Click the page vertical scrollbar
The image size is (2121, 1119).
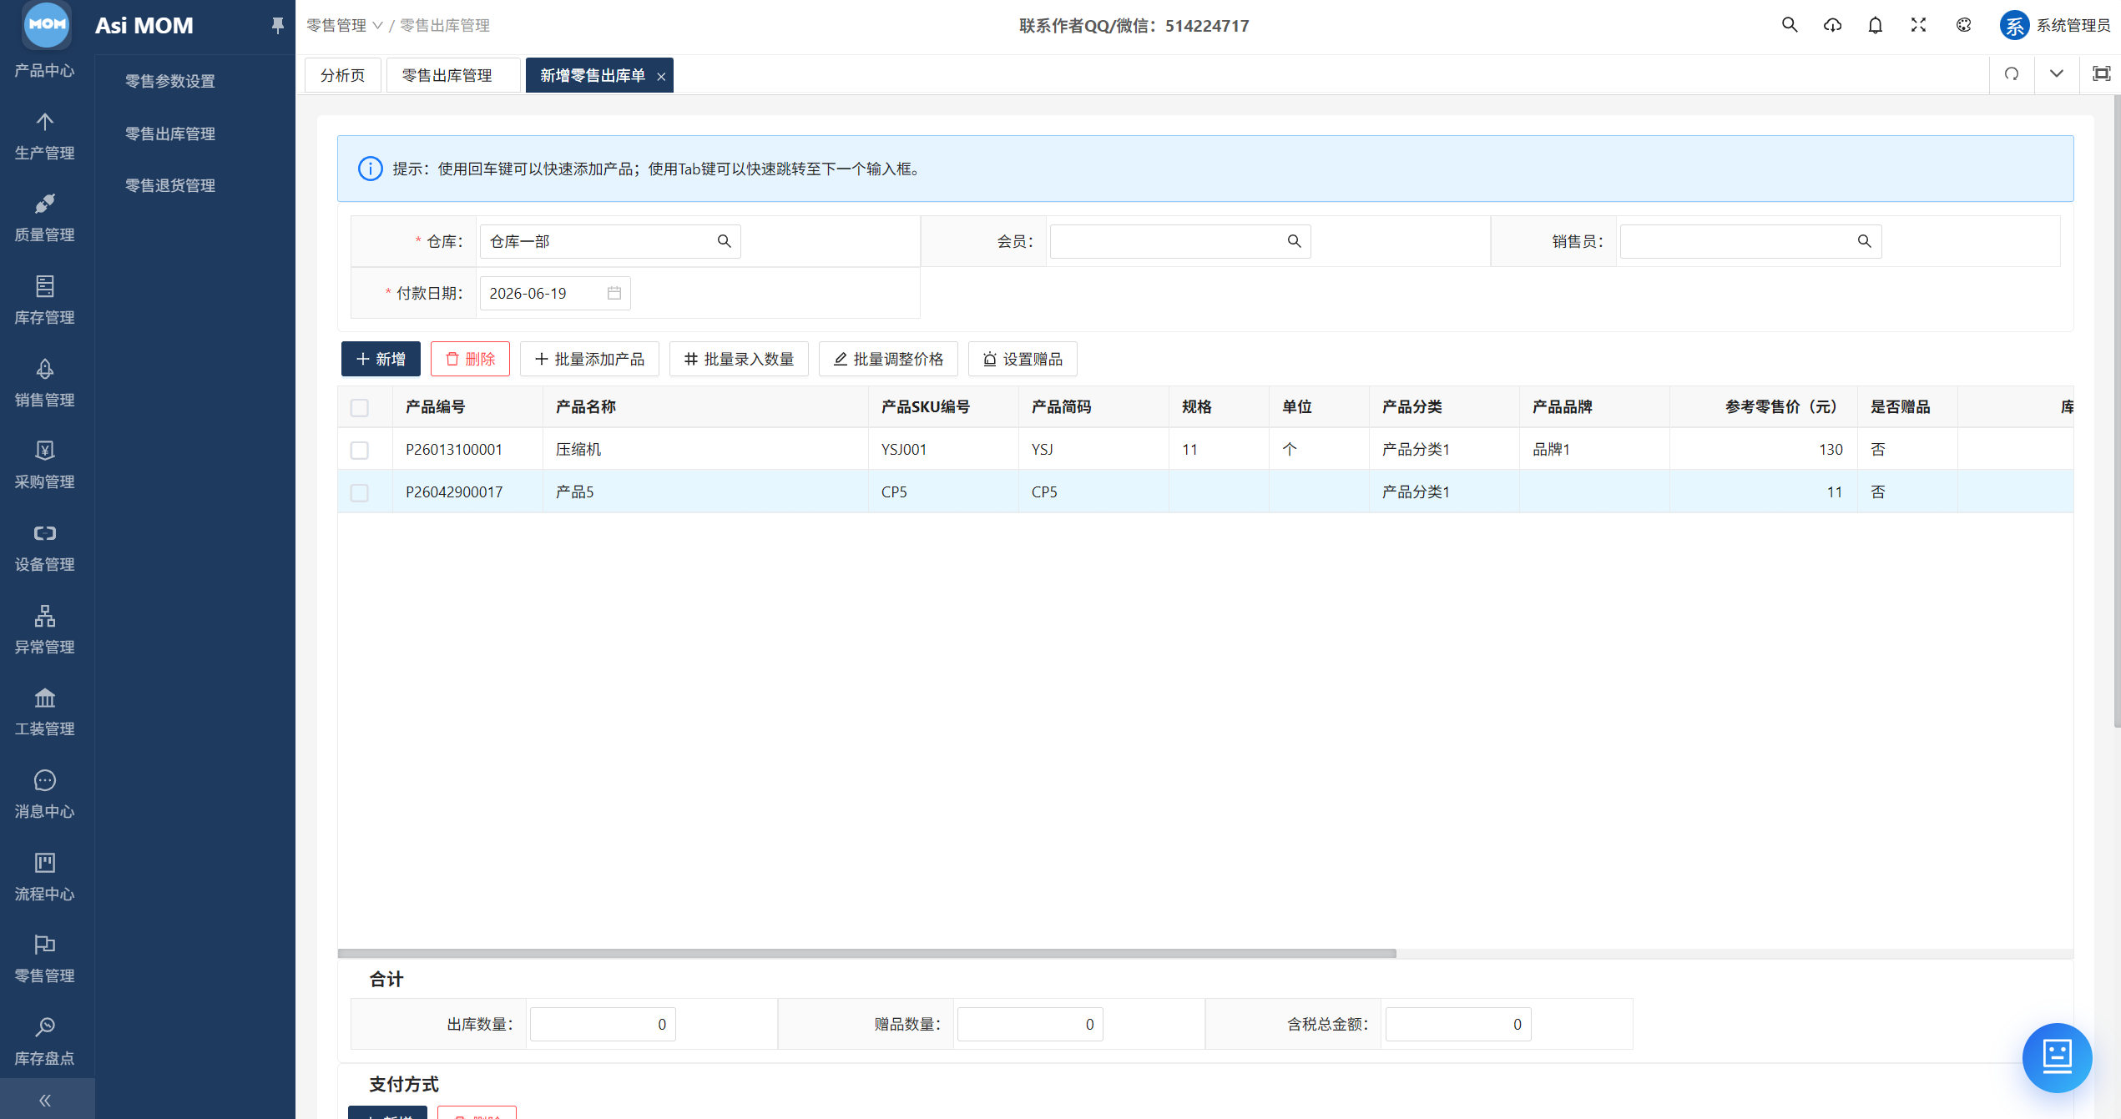pyautogui.click(x=2116, y=411)
